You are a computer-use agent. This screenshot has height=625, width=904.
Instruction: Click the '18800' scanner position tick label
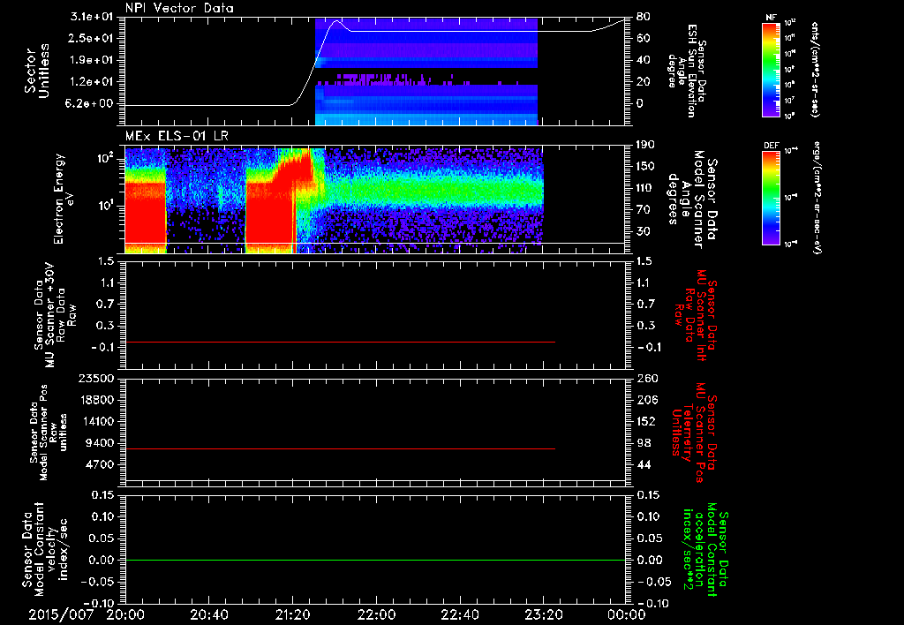(95, 400)
